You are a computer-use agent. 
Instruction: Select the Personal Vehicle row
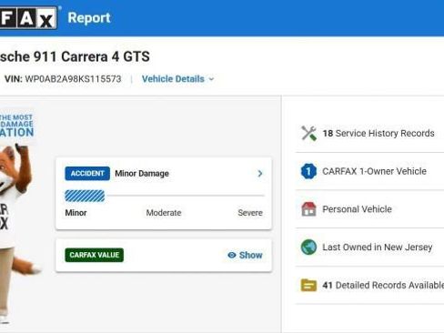click(x=369, y=209)
